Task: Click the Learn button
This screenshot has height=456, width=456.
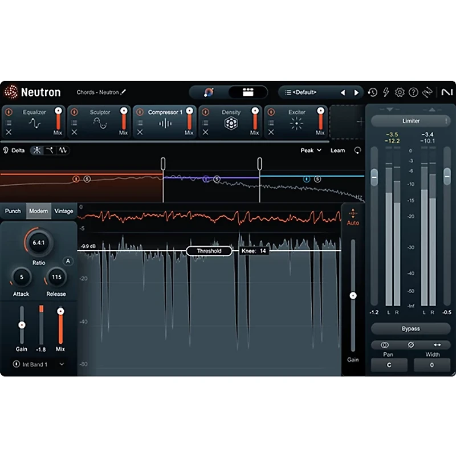Action: pyautogui.click(x=337, y=150)
